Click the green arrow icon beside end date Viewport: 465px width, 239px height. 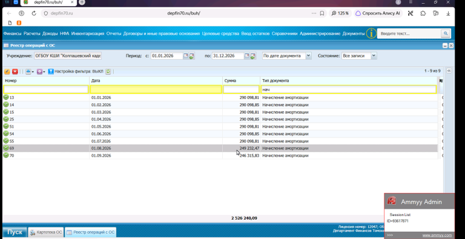pos(252,56)
